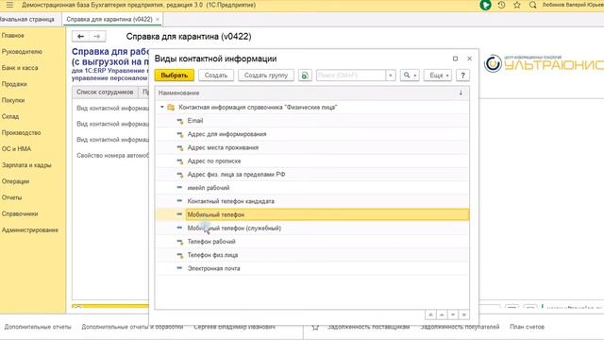The width and height of the screenshot is (604, 340).
Task: Click the folder icon of Контактная информация group
Action: [171, 107]
